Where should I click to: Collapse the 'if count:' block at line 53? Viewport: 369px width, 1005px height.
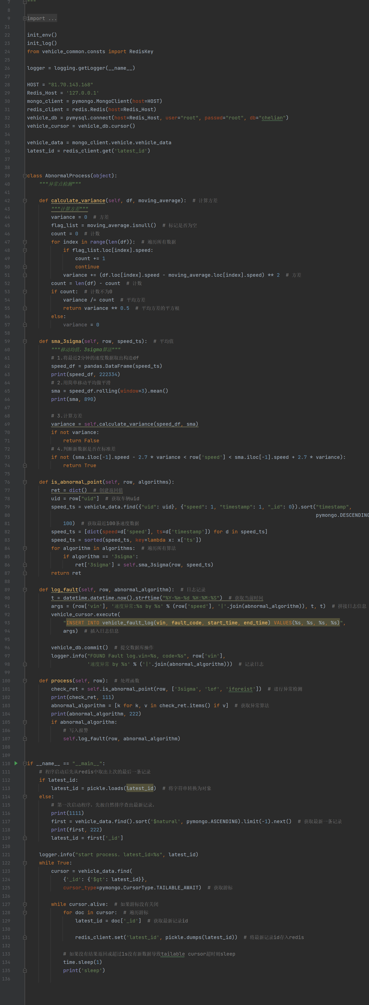tap(25, 292)
